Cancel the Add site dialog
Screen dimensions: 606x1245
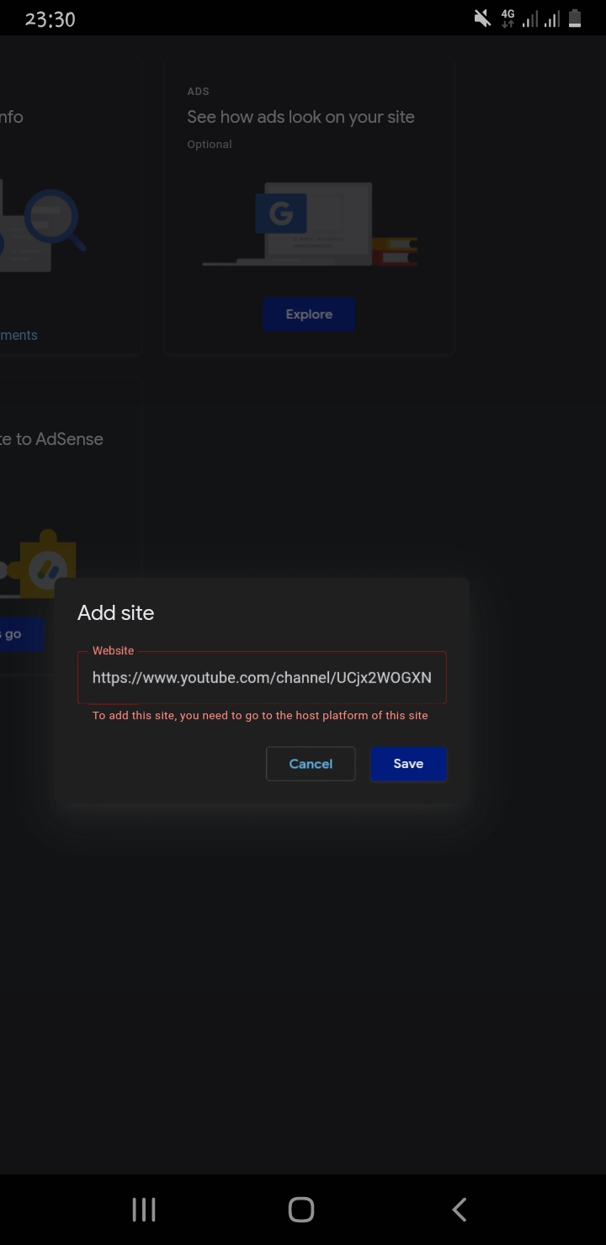(x=311, y=764)
